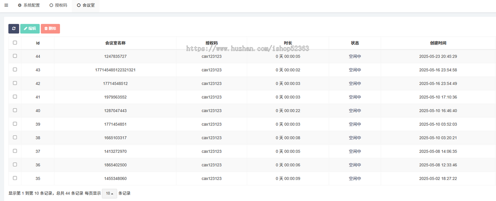The width and height of the screenshot is (496, 201).
Task: Click the 授权码 column header
Action: pyautogui.click(x=212, y=43)
